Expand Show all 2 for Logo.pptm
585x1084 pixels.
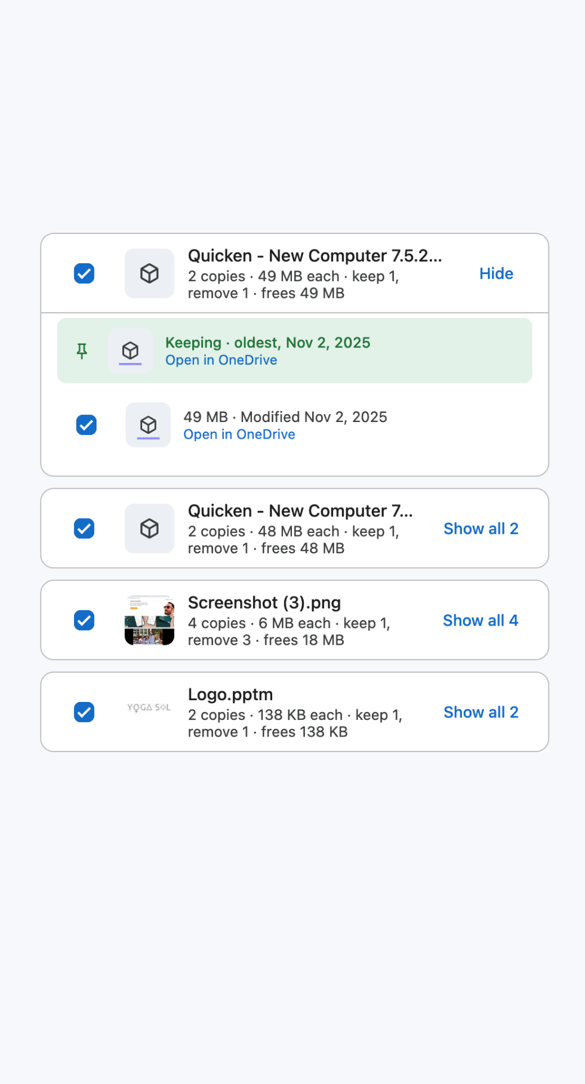click(481, 712)
